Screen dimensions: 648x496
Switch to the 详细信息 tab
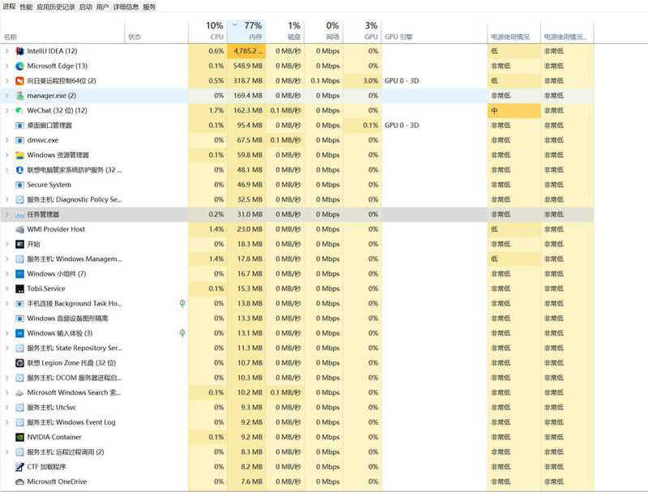[x=126, y=6]
